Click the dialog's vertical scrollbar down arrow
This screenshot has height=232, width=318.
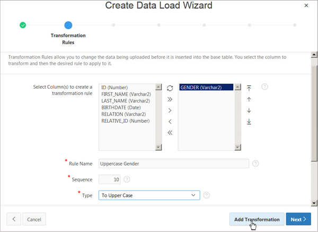(314, 203)
